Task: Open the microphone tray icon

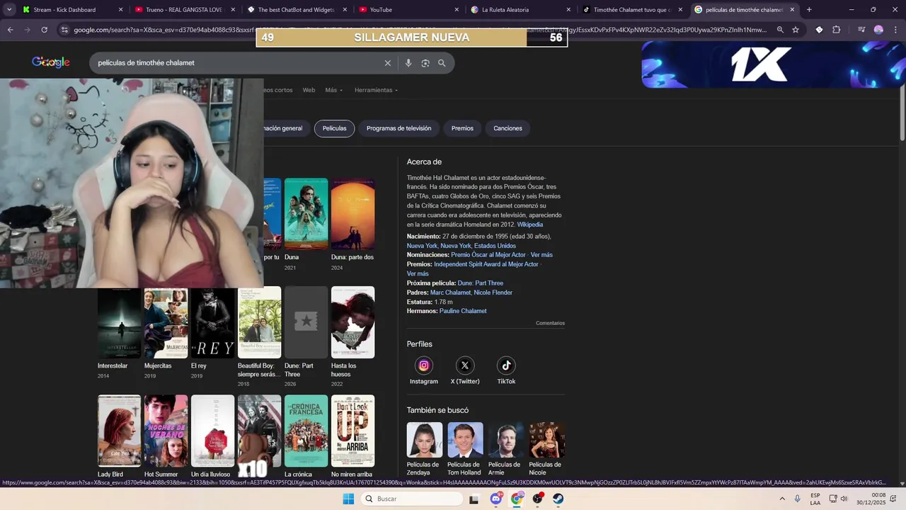Action: tap(798, 499)
